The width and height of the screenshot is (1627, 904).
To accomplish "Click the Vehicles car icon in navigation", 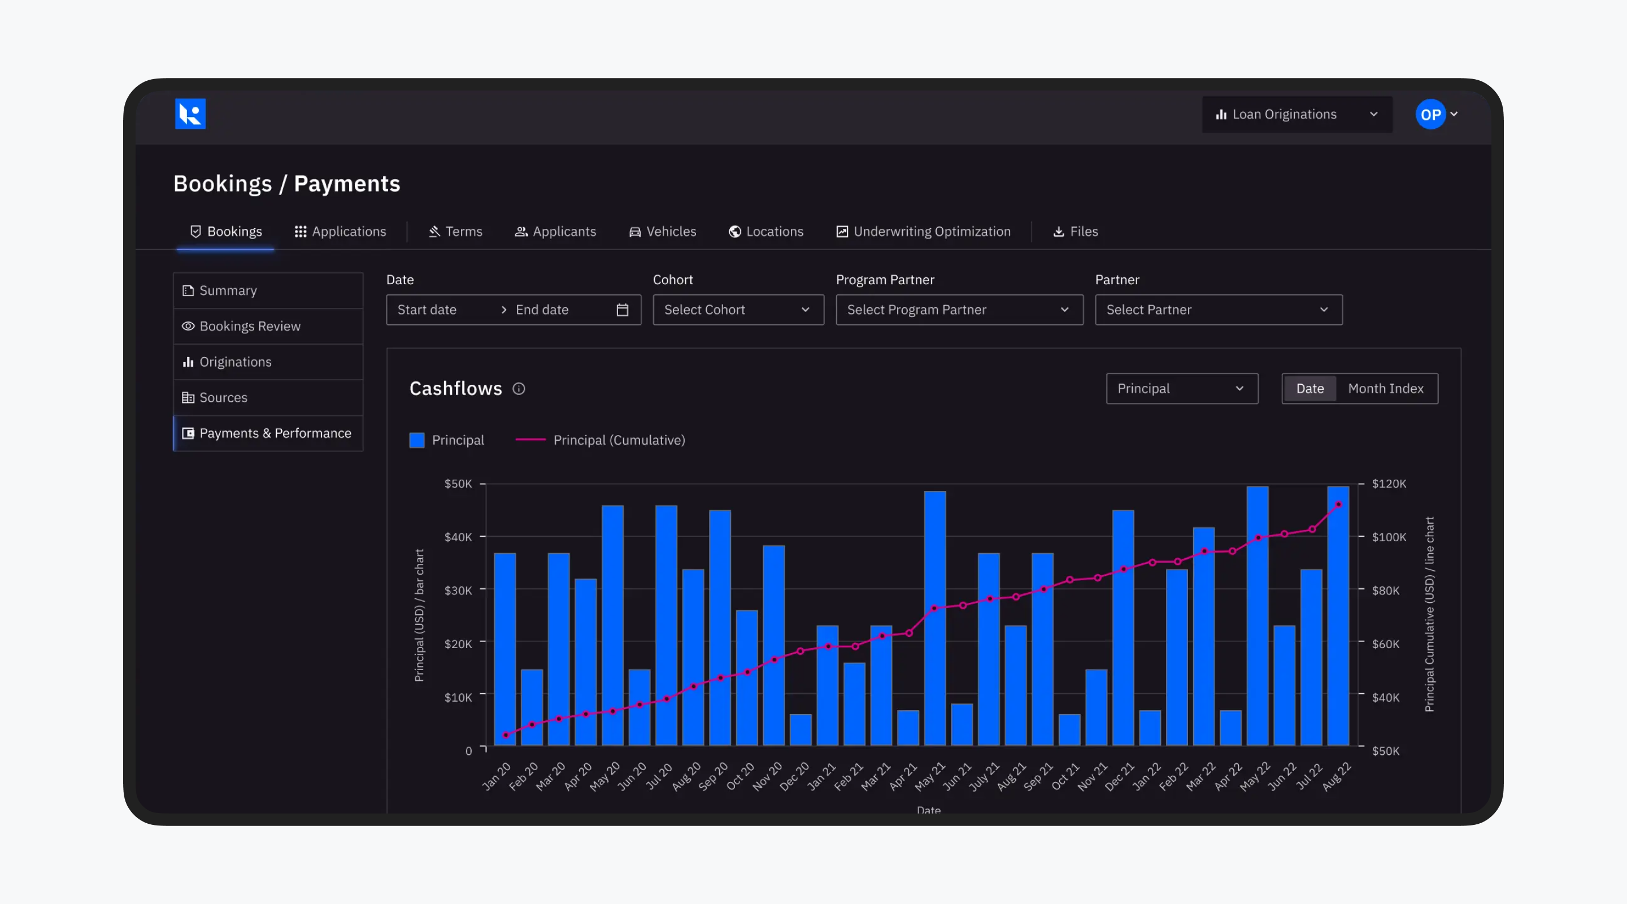I will (x=635, y=231).
